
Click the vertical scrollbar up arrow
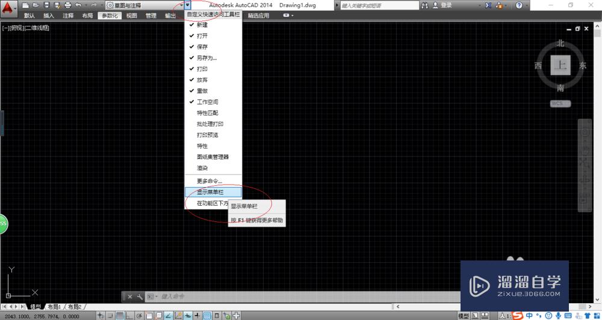(x=598, y=25)
